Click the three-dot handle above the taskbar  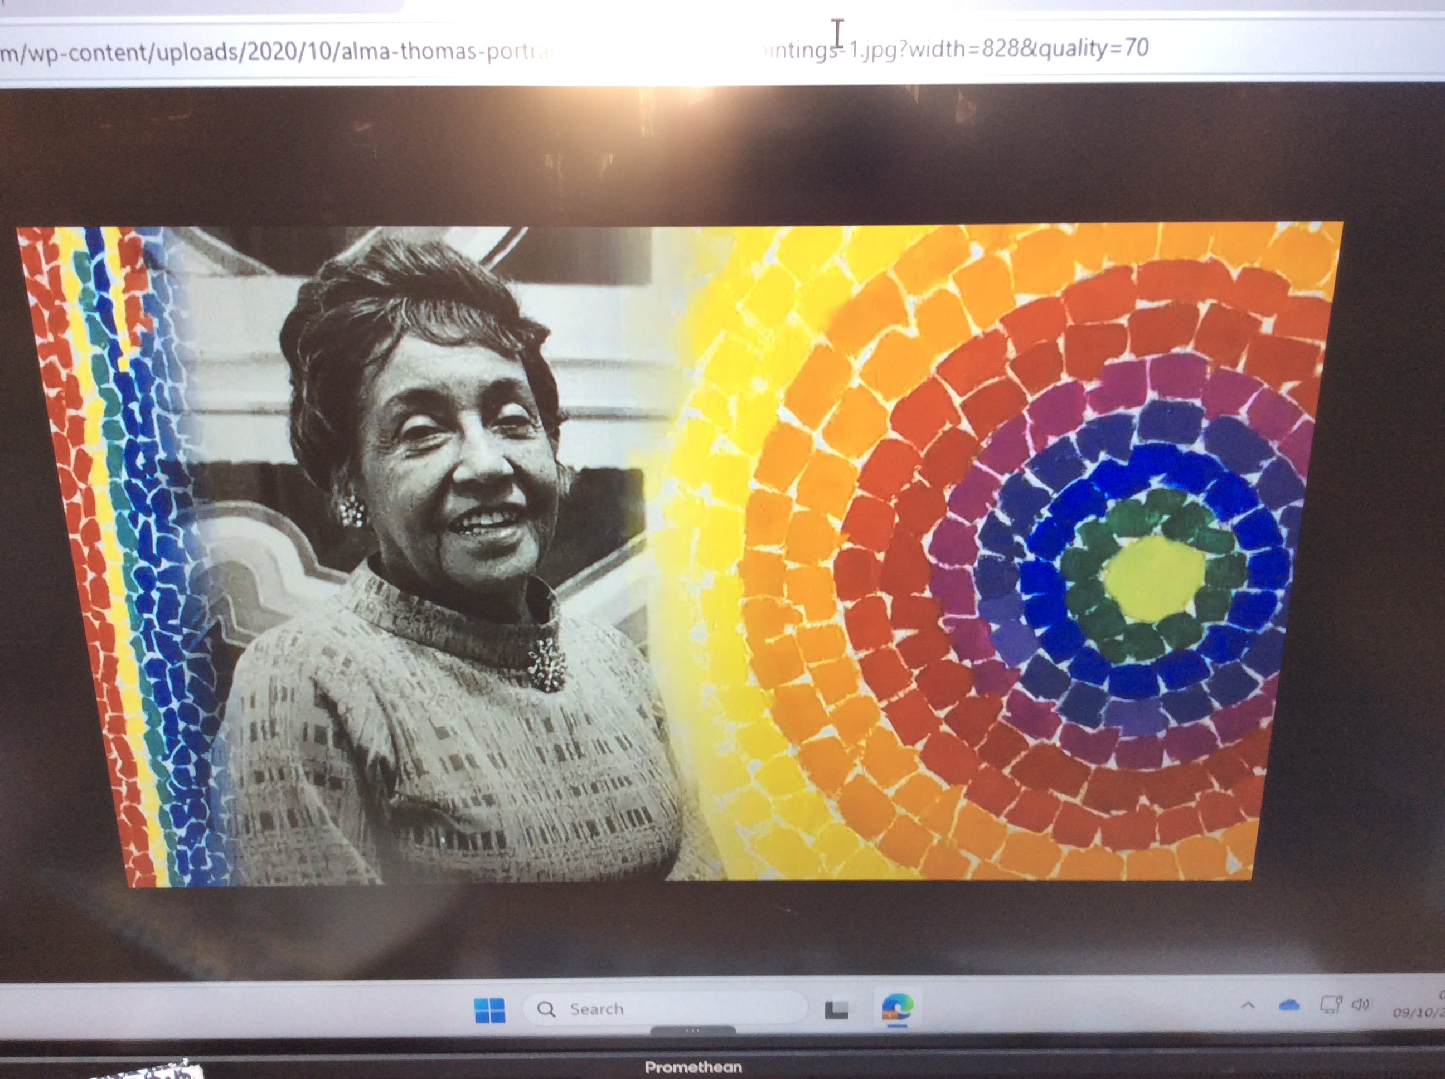coord(693,1031)
